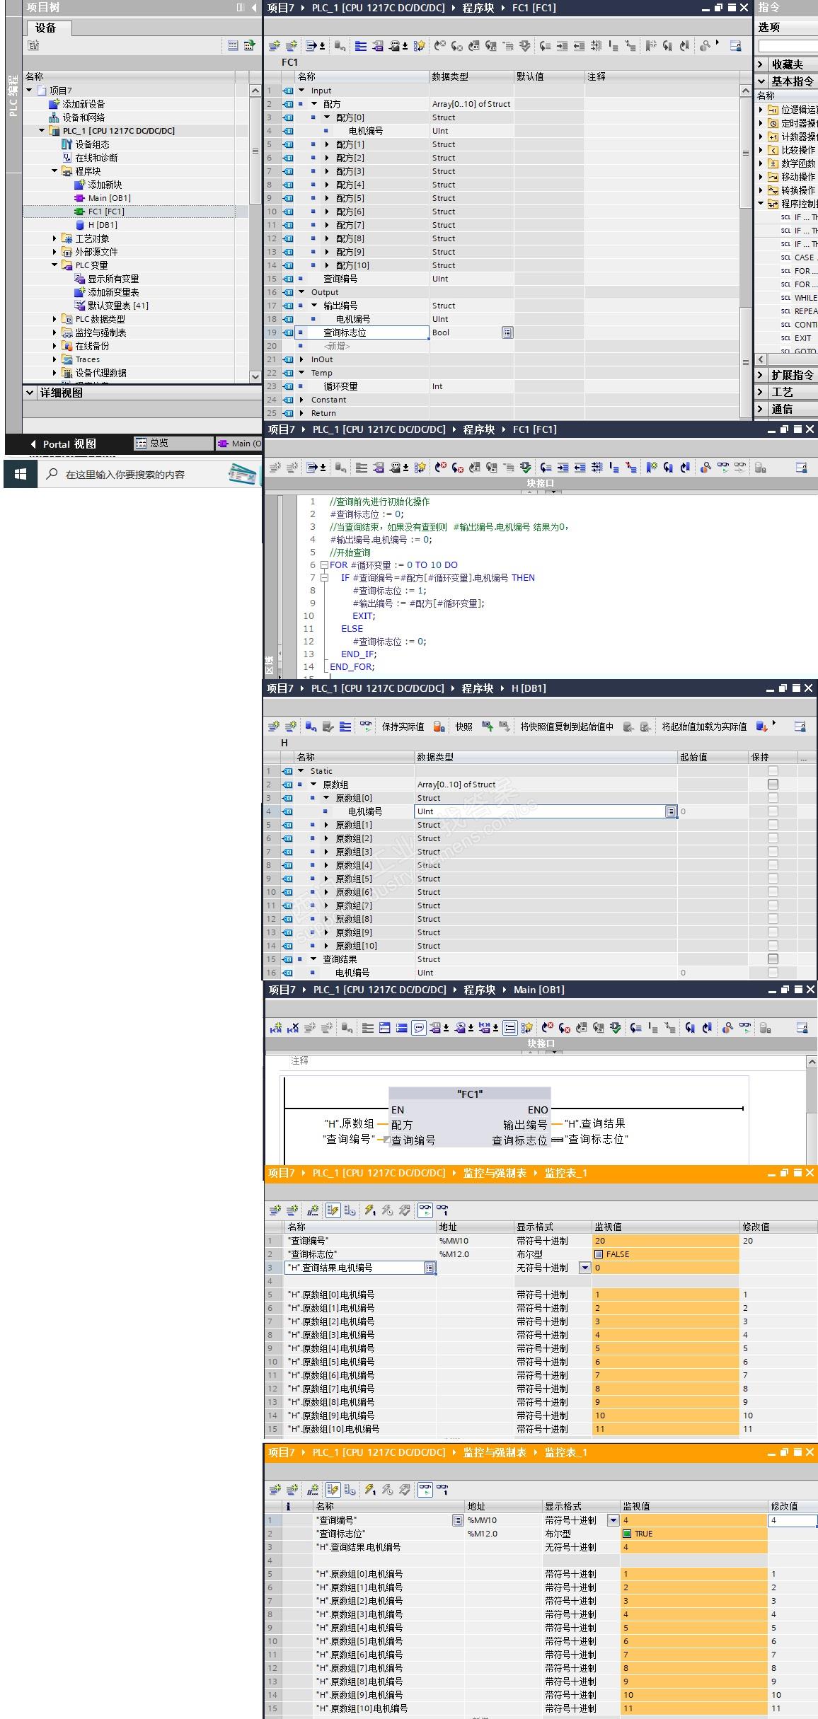Click 保持实际值 in the DB toolbar
The height and width of the screenshot is (1719, 818).
pos(403,727)
